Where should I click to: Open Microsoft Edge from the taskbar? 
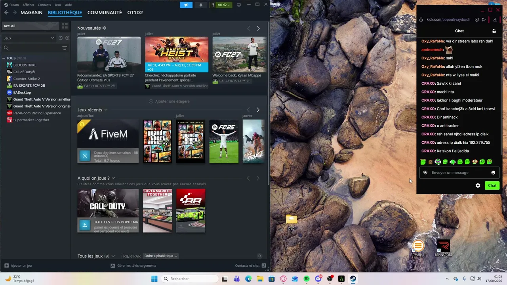pos(248,279)
